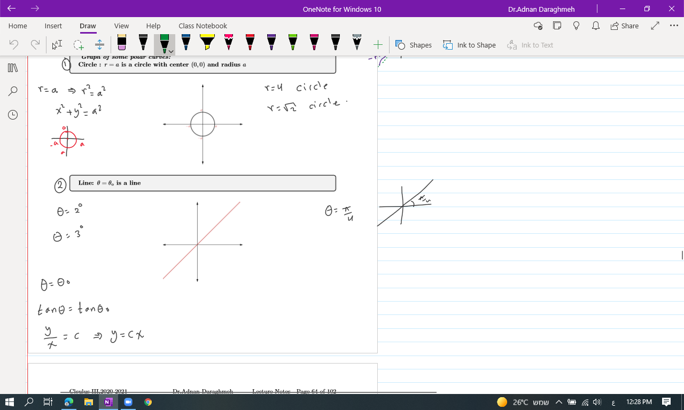Screen dimensions: 684x410
Task: Select the eraser tool
Action: (122, 43)
